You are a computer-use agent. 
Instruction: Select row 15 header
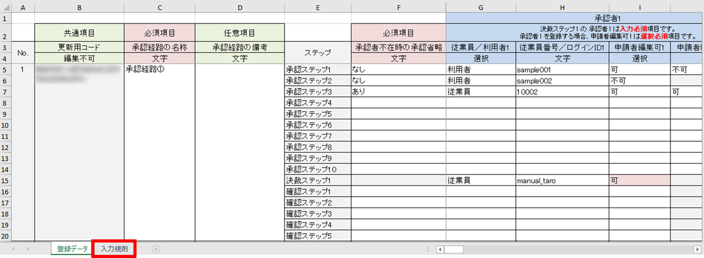pos(5,180)
